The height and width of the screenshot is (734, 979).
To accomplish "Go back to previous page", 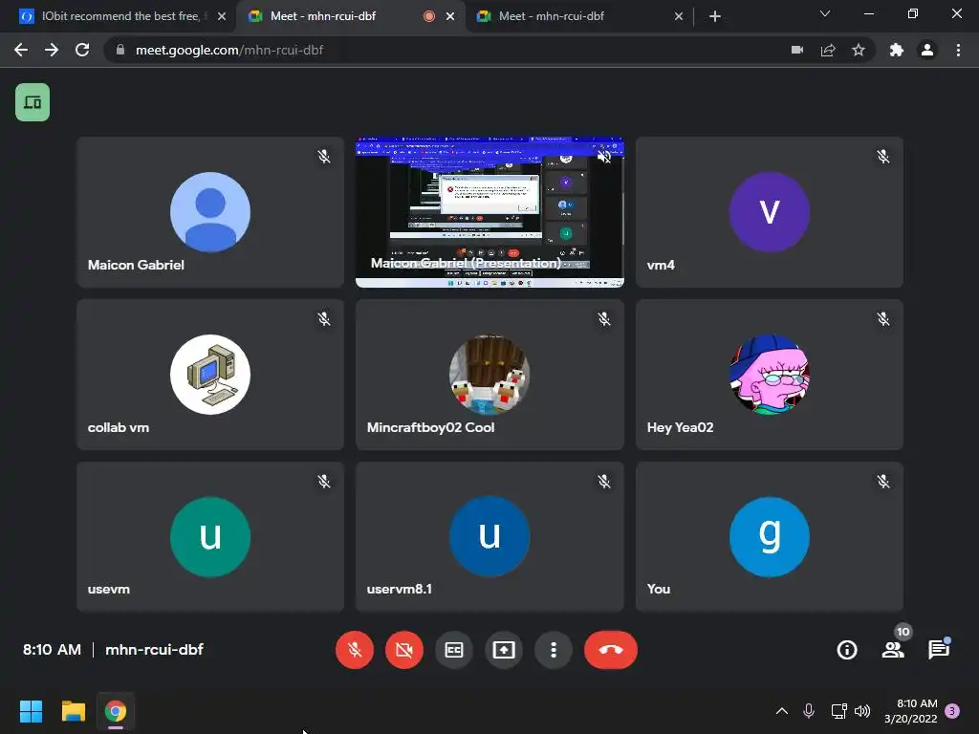I will (21, 50).
